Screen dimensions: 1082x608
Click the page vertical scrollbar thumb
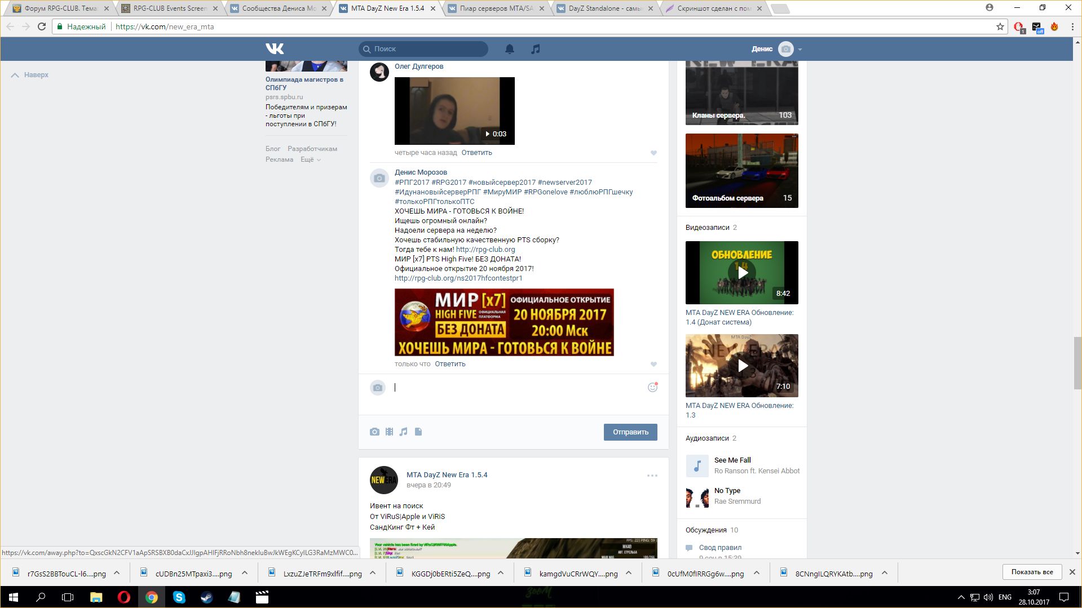click(1077, 363)
